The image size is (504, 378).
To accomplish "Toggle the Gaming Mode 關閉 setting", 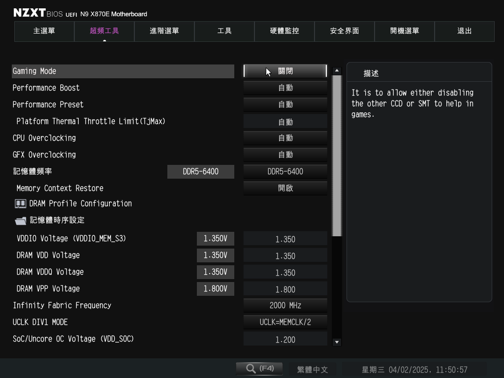I will (x=285, y=71).
